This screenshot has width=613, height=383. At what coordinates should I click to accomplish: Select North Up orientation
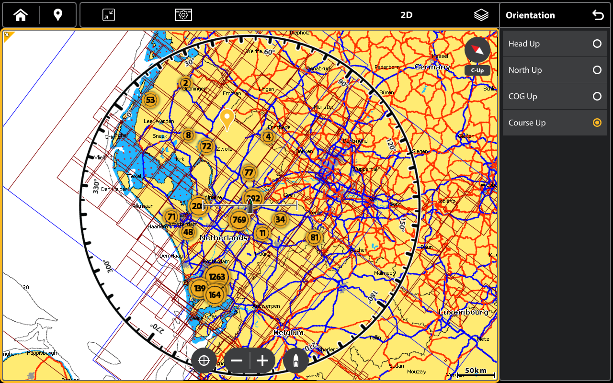(555, 70)
